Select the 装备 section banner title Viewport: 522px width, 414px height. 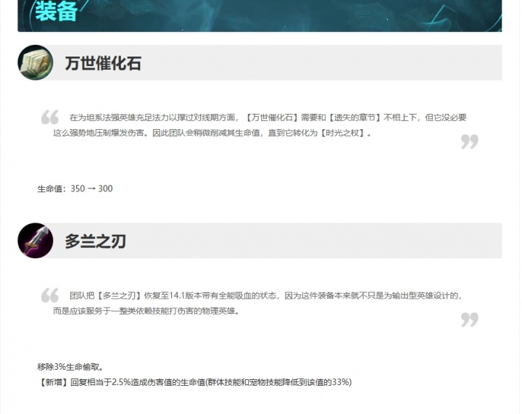56,12
